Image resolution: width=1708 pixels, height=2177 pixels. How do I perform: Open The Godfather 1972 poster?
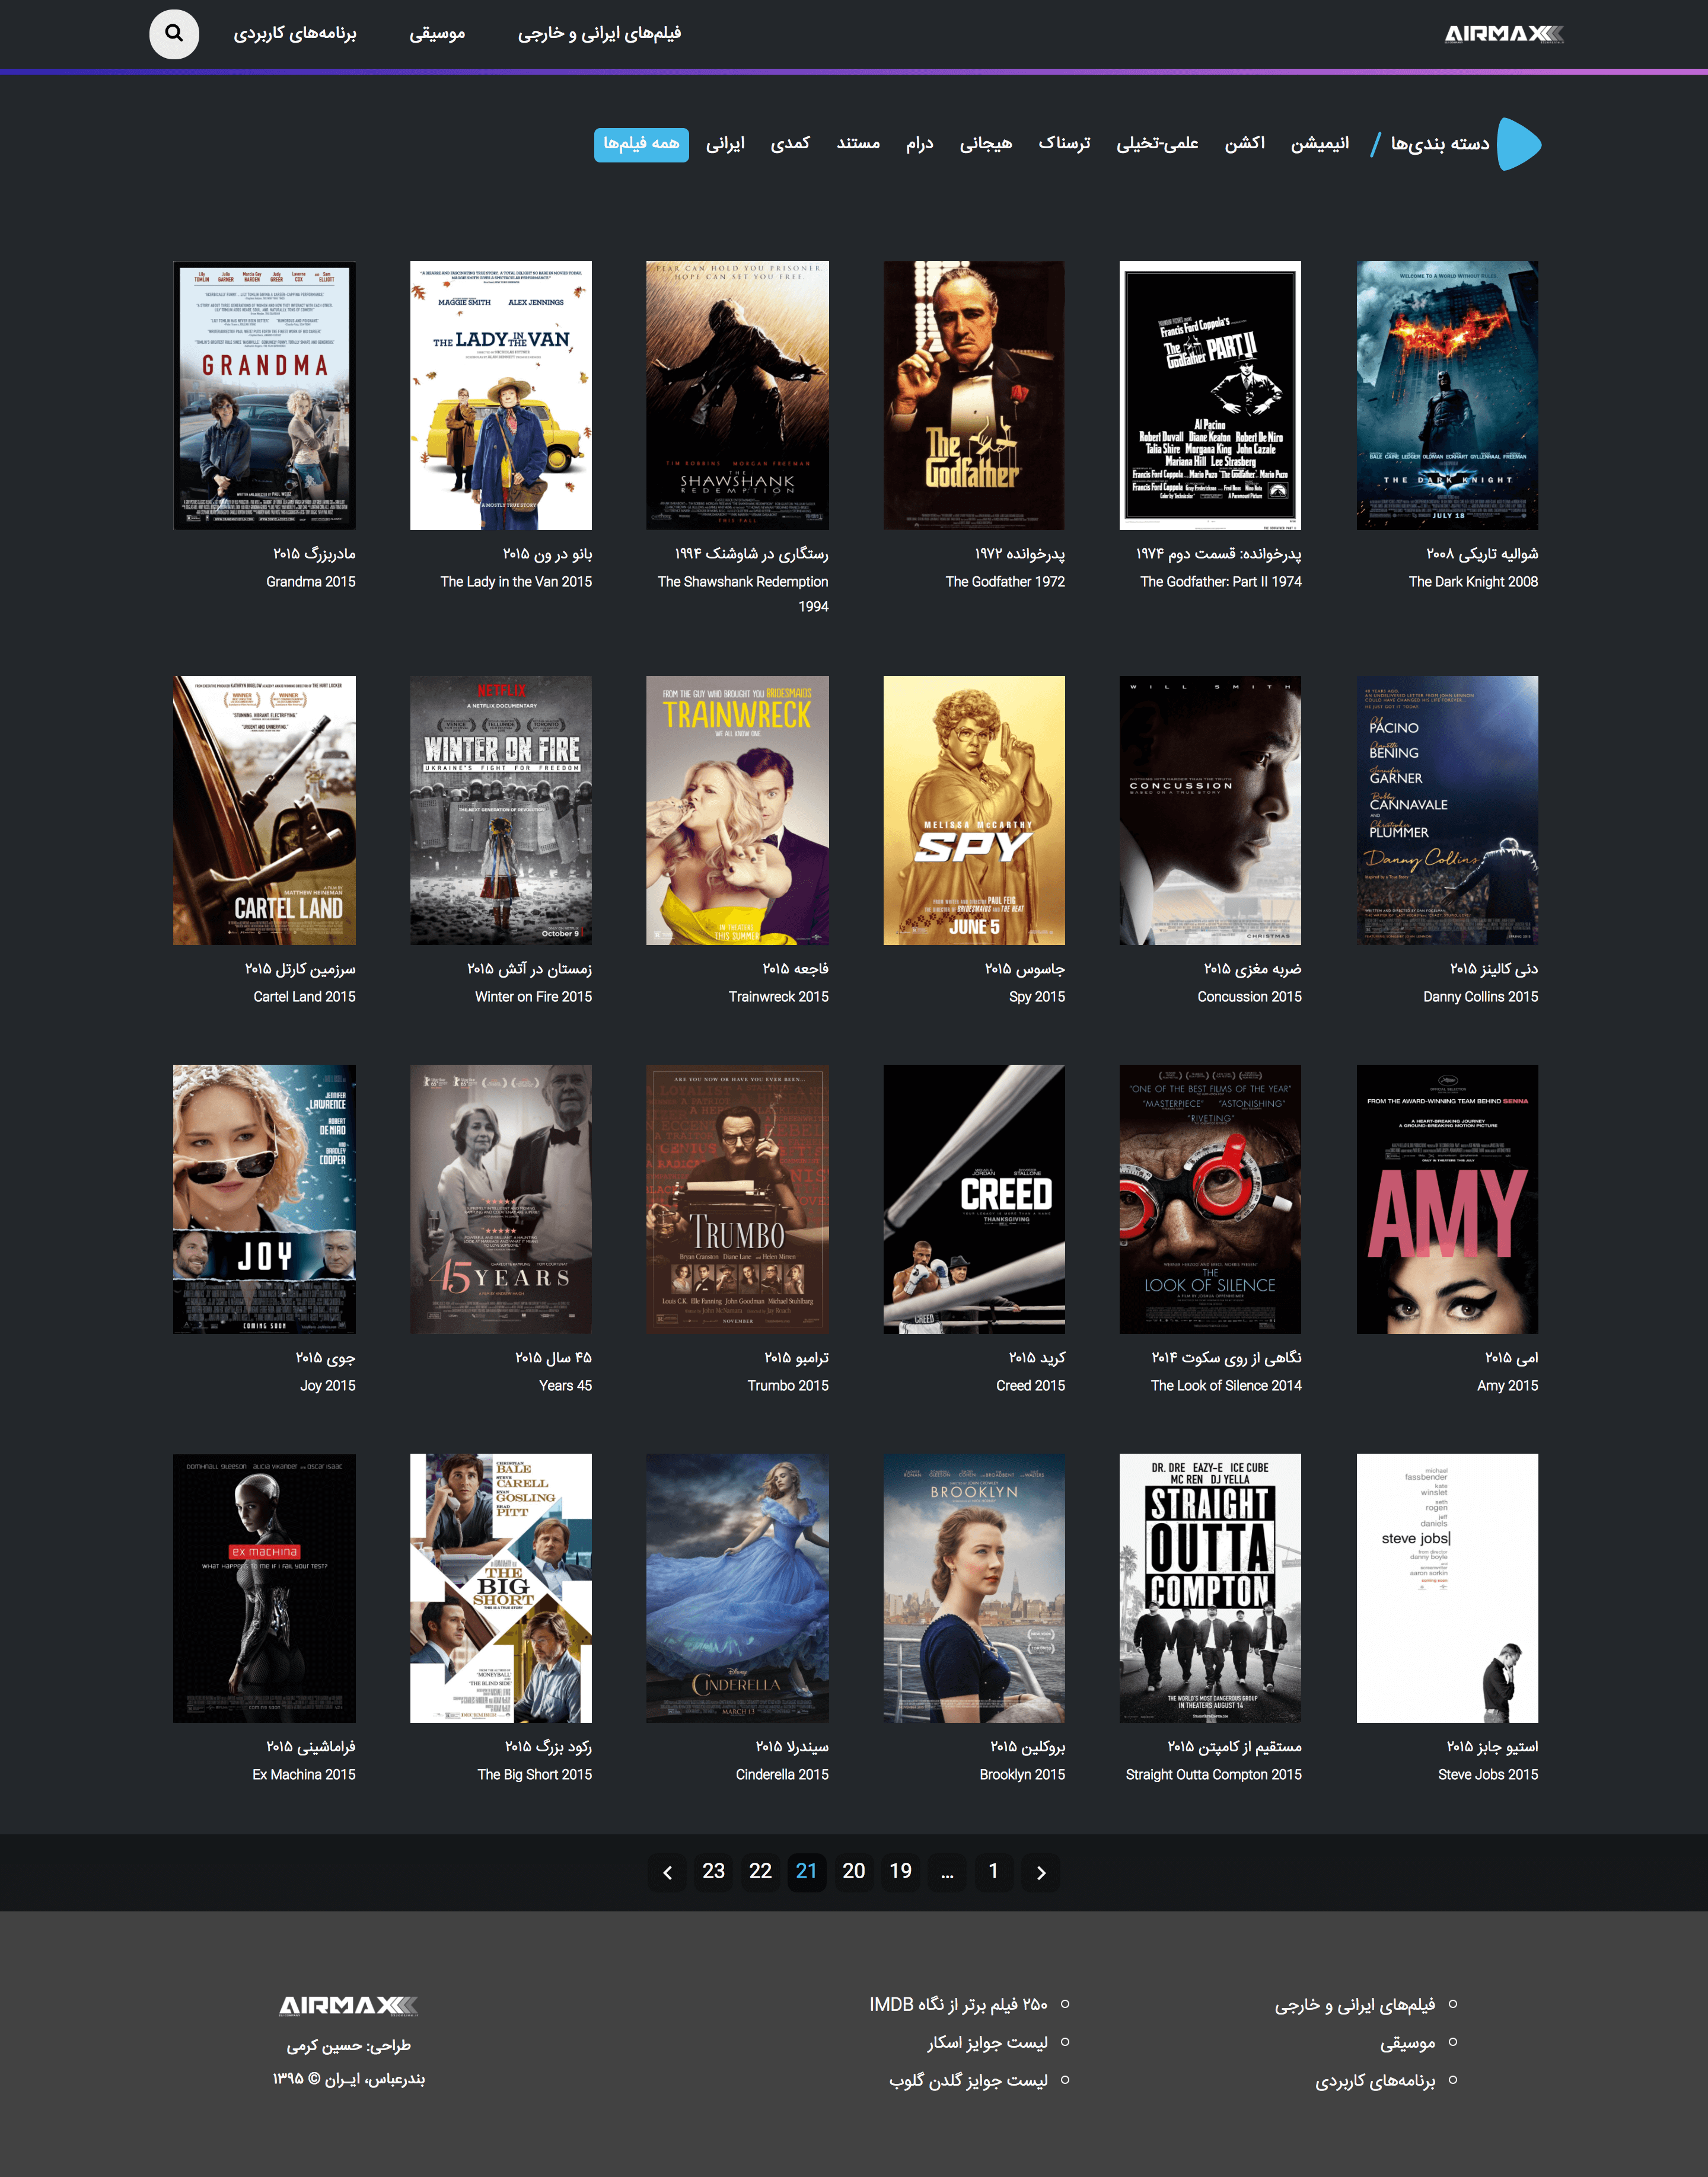coord(974,396)
